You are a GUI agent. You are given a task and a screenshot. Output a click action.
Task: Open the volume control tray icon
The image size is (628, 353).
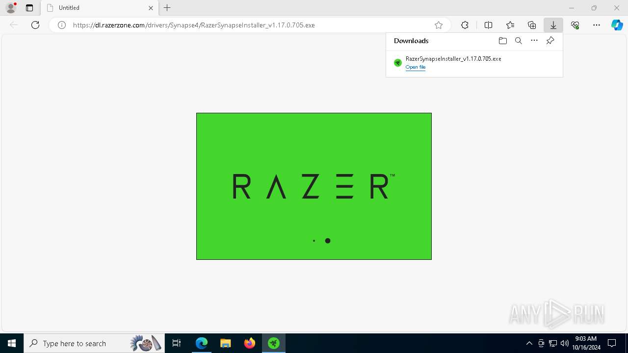pyautogui.click(x=565, y=343)
